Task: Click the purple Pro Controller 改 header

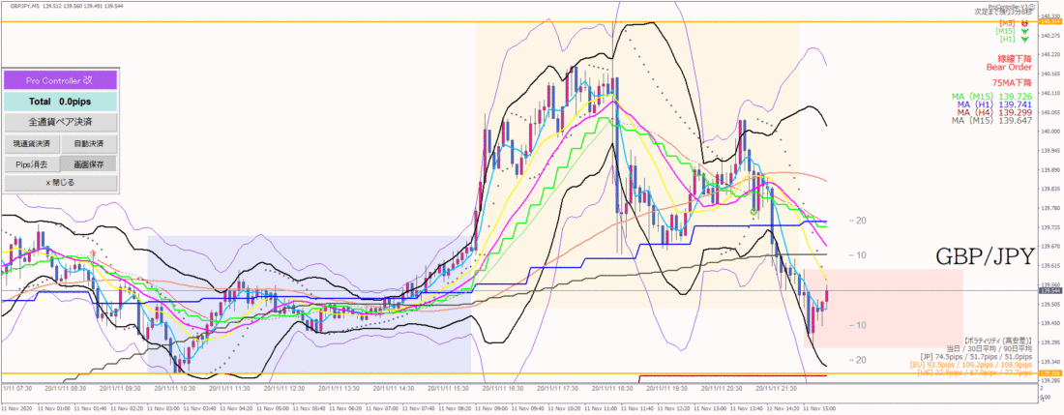Action: point(60,80)
